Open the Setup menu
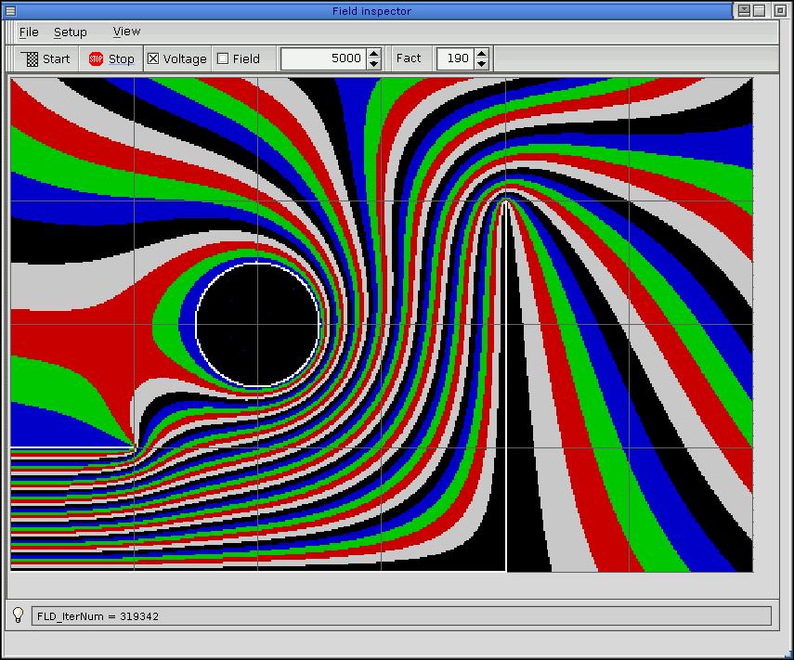Viewport: 794px width, 660px height. [70, 32]
